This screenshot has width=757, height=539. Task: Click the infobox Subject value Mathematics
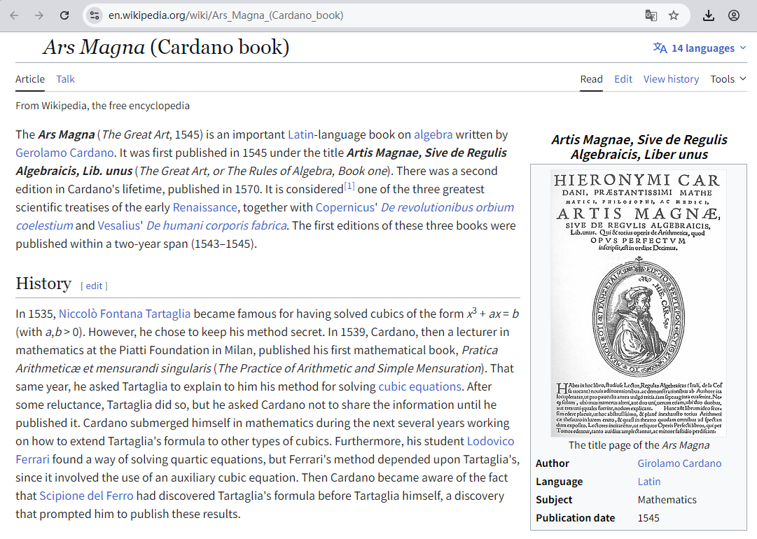pos(667,500)
